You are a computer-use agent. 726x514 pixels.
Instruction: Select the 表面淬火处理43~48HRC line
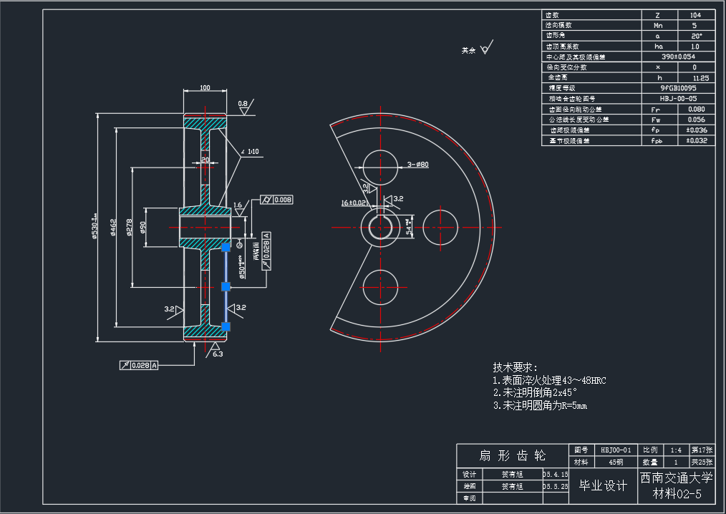tap(550, 381)
